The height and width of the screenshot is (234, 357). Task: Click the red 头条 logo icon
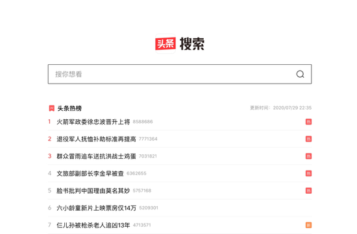pos(166,43)
